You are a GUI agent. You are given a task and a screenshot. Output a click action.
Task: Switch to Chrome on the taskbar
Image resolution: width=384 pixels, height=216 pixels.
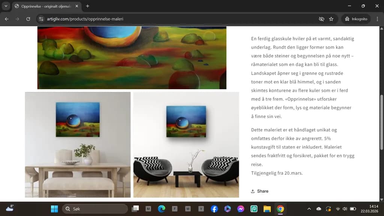280,209
